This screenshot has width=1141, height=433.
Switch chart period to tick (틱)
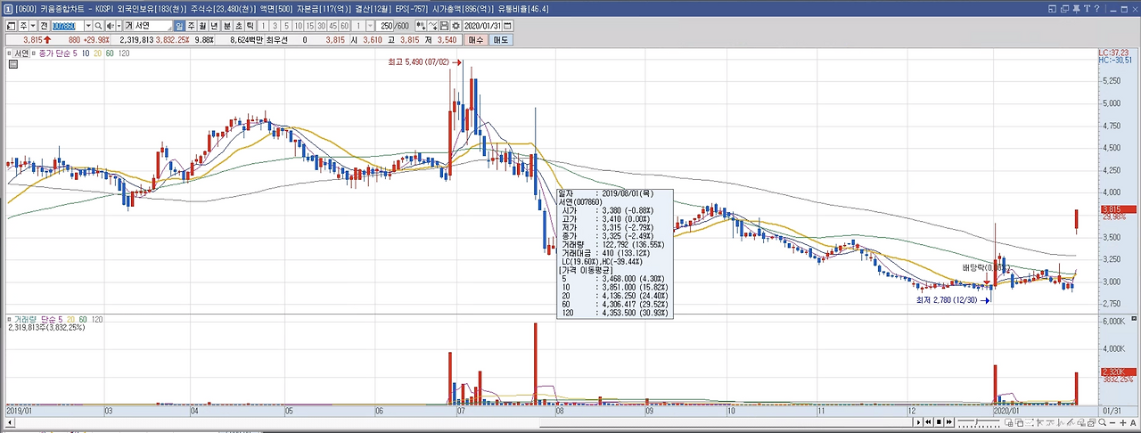[250, 26]
